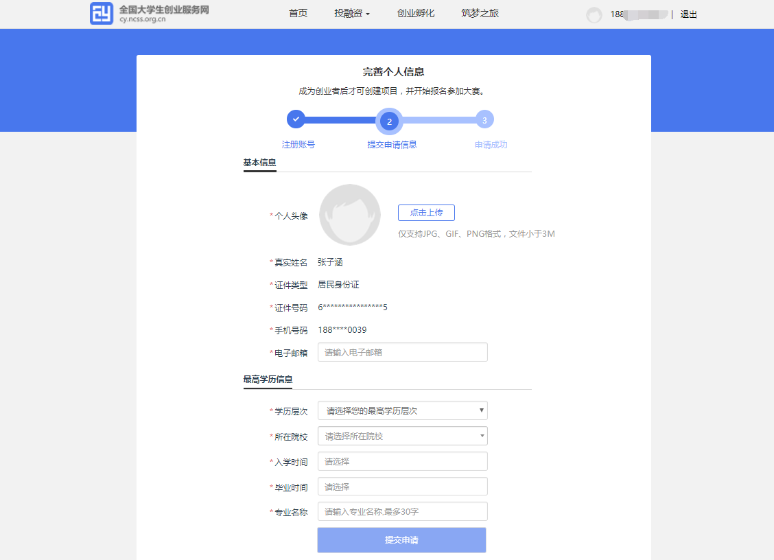Open the 学历层次 dropdown
Screen dimensions: 774x560
coord(402,411)
